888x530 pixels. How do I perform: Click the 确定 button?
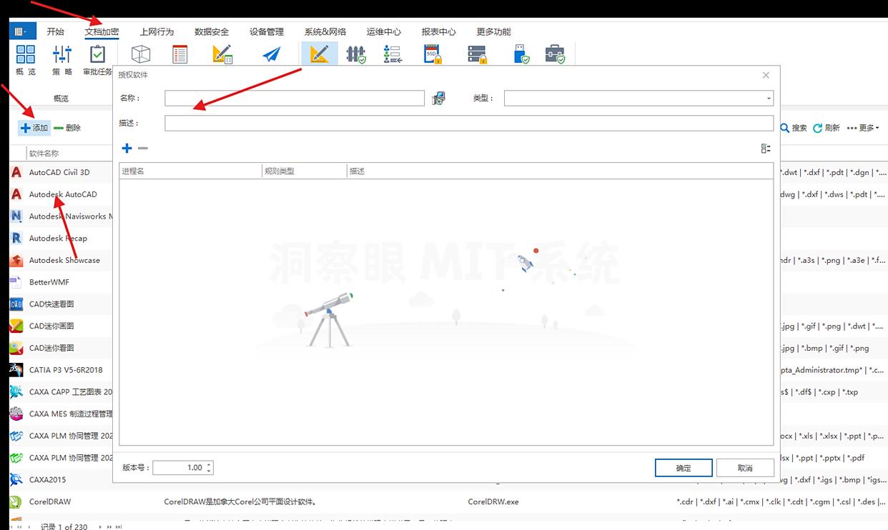684,468
